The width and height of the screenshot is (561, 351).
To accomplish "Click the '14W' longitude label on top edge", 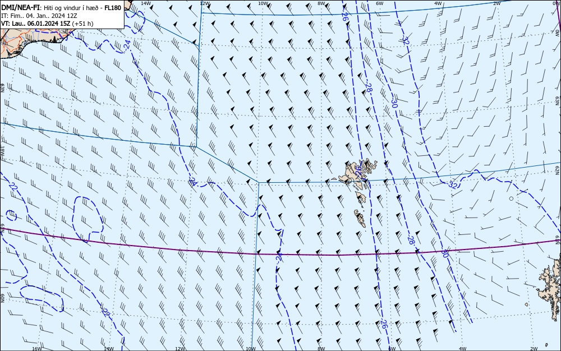I will [x=146, y=3].
